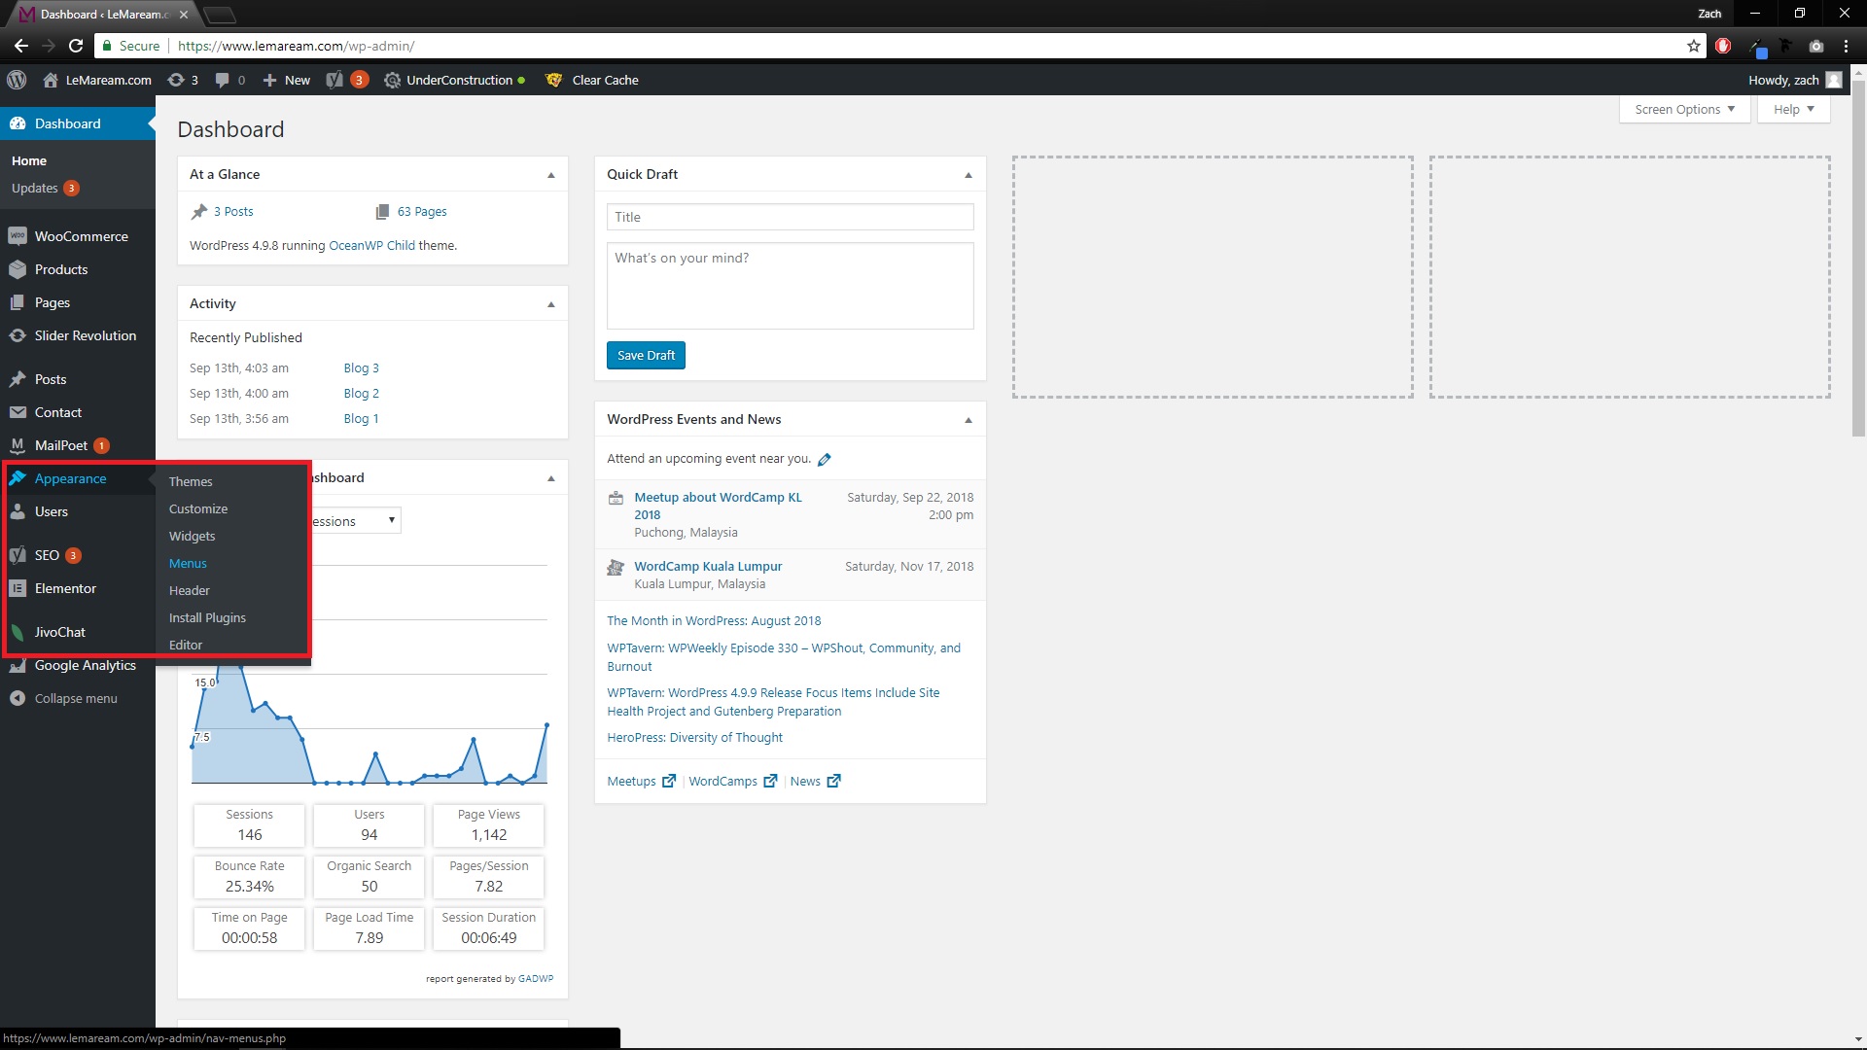Open the Meetups external link
The height and width of the screenshot is (1050, 1867).
point(641,781)
